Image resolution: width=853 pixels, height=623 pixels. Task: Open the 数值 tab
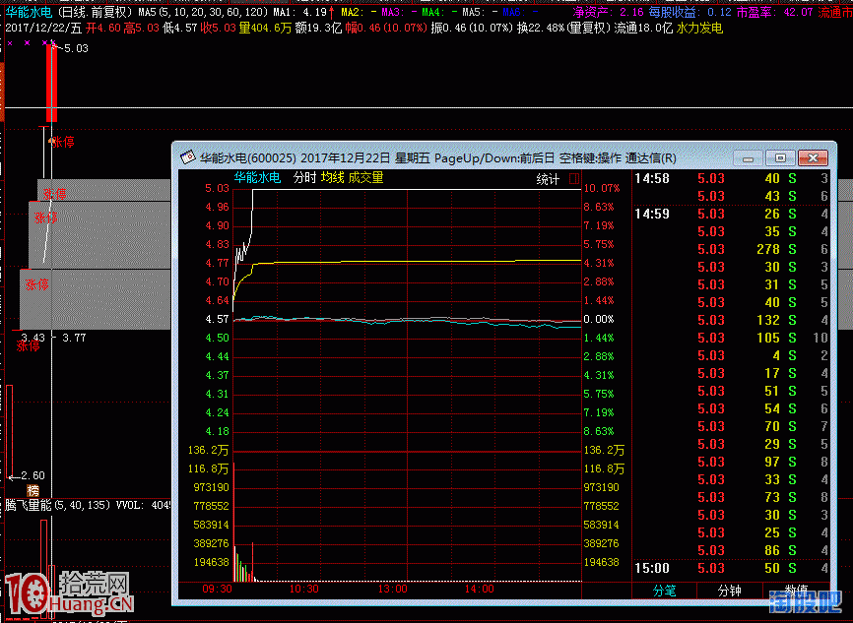[x=796, y=590]
